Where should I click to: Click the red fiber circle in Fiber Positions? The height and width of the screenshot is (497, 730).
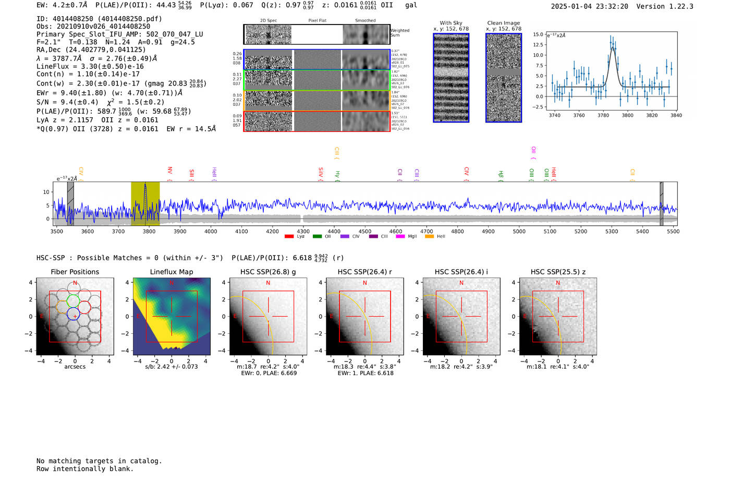click(84, 307)
